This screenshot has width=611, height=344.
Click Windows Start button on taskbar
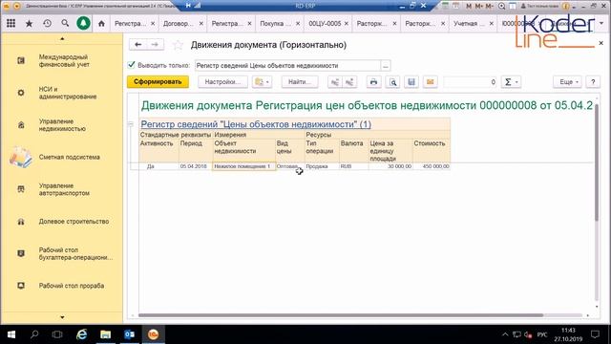11,334
